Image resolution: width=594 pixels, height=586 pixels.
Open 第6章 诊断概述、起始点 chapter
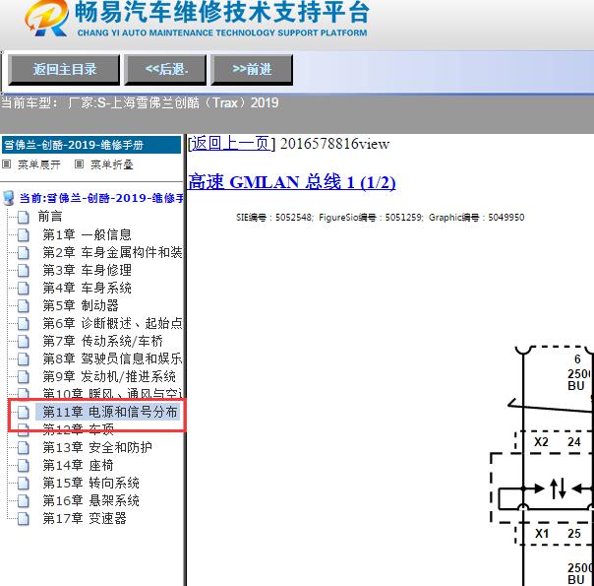pos(112,323)
